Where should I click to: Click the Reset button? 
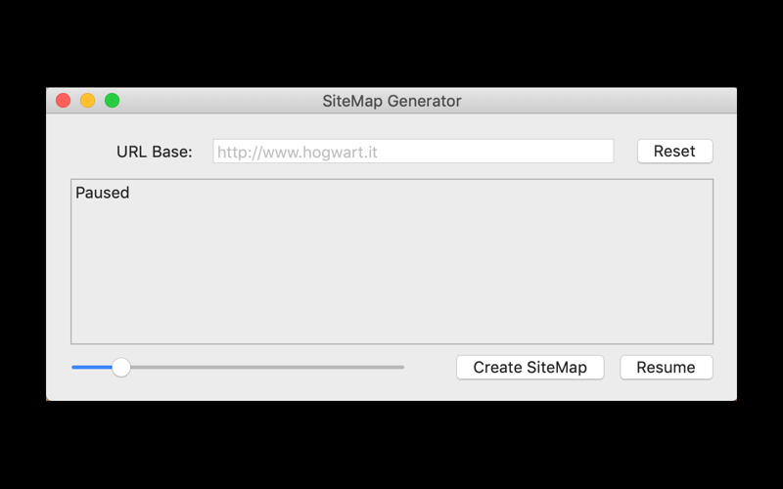[x=674, y=152]
